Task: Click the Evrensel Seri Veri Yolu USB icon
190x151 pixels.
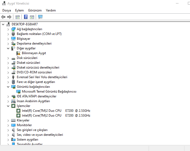Action: coord(13,77)
